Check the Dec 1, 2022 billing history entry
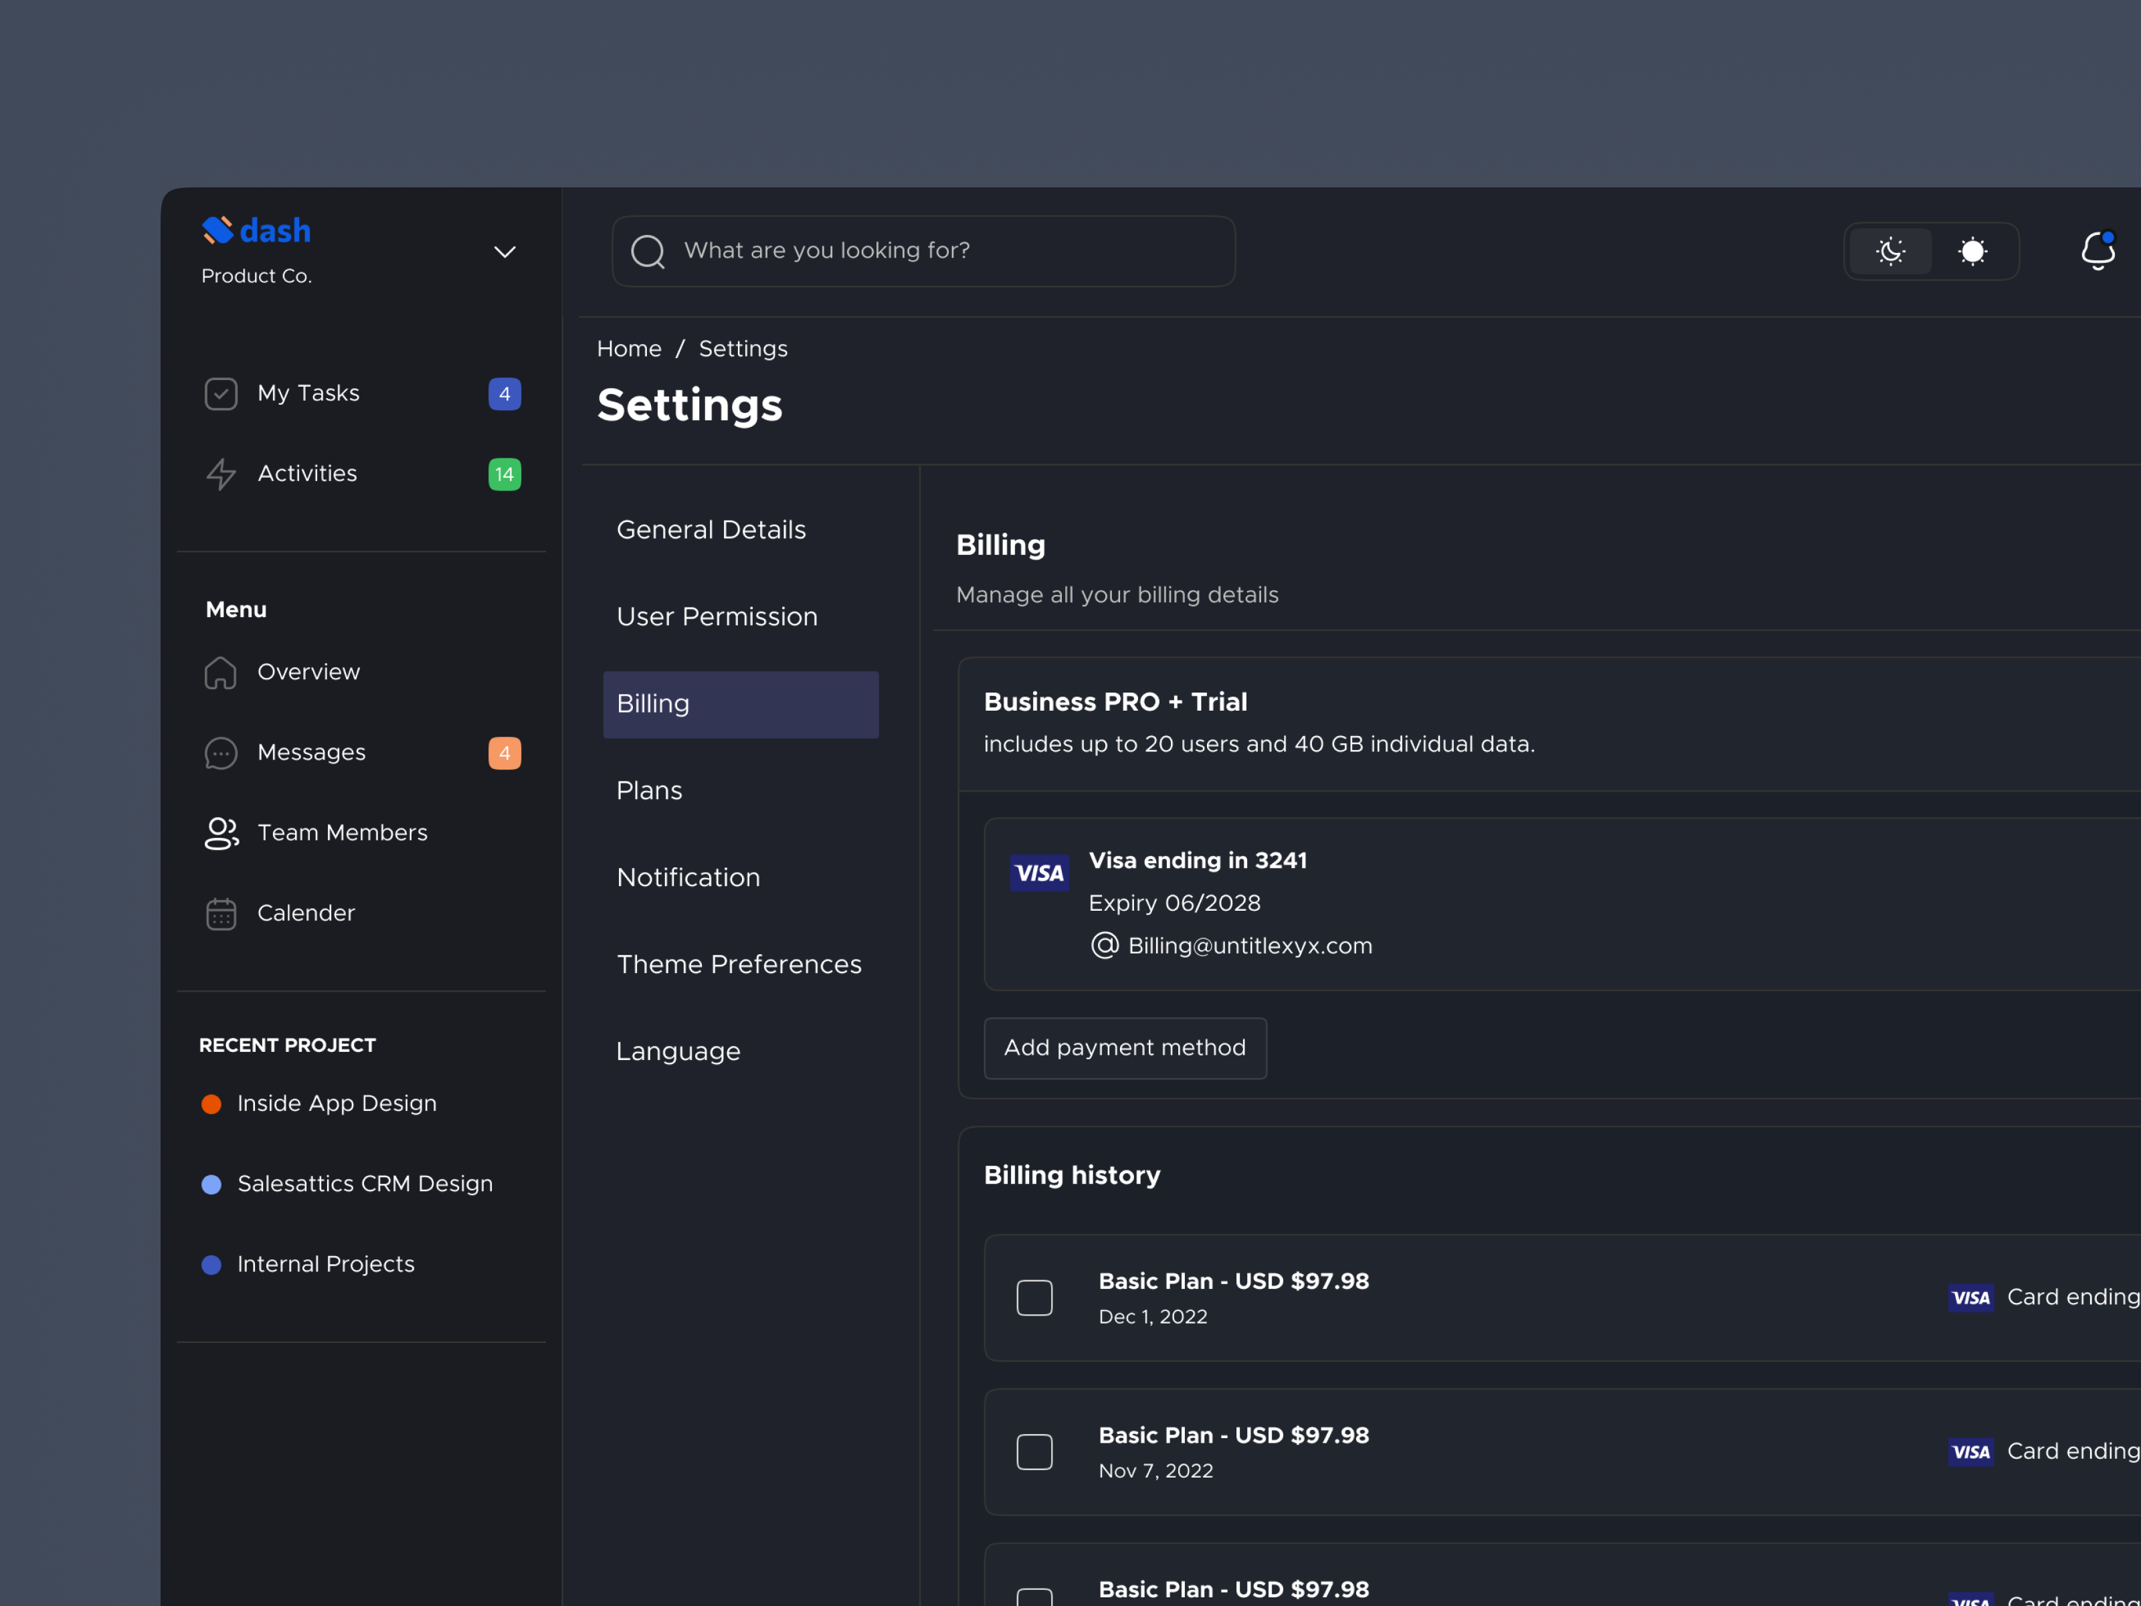 (x=1034, y=1298)
